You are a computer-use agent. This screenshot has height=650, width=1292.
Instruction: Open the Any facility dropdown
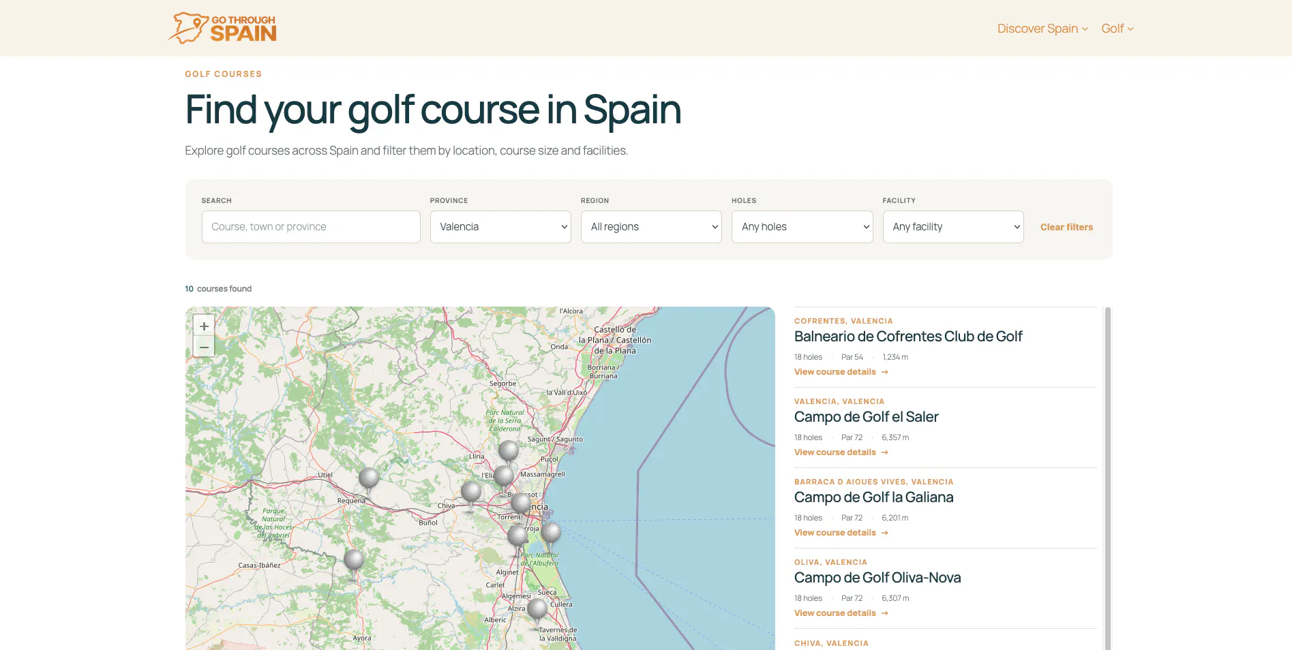pyautogui.click(x=953, y=227)
